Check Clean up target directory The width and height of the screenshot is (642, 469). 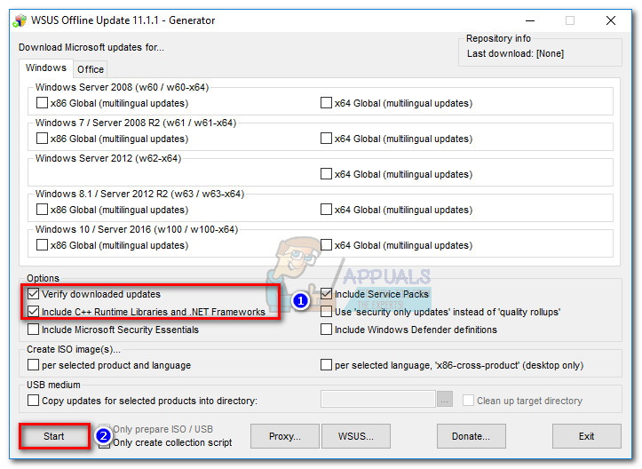(x=468, y=401)
